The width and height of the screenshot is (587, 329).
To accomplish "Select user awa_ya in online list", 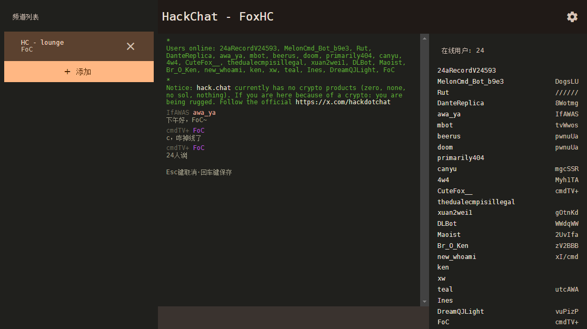I will click(449, 114).
